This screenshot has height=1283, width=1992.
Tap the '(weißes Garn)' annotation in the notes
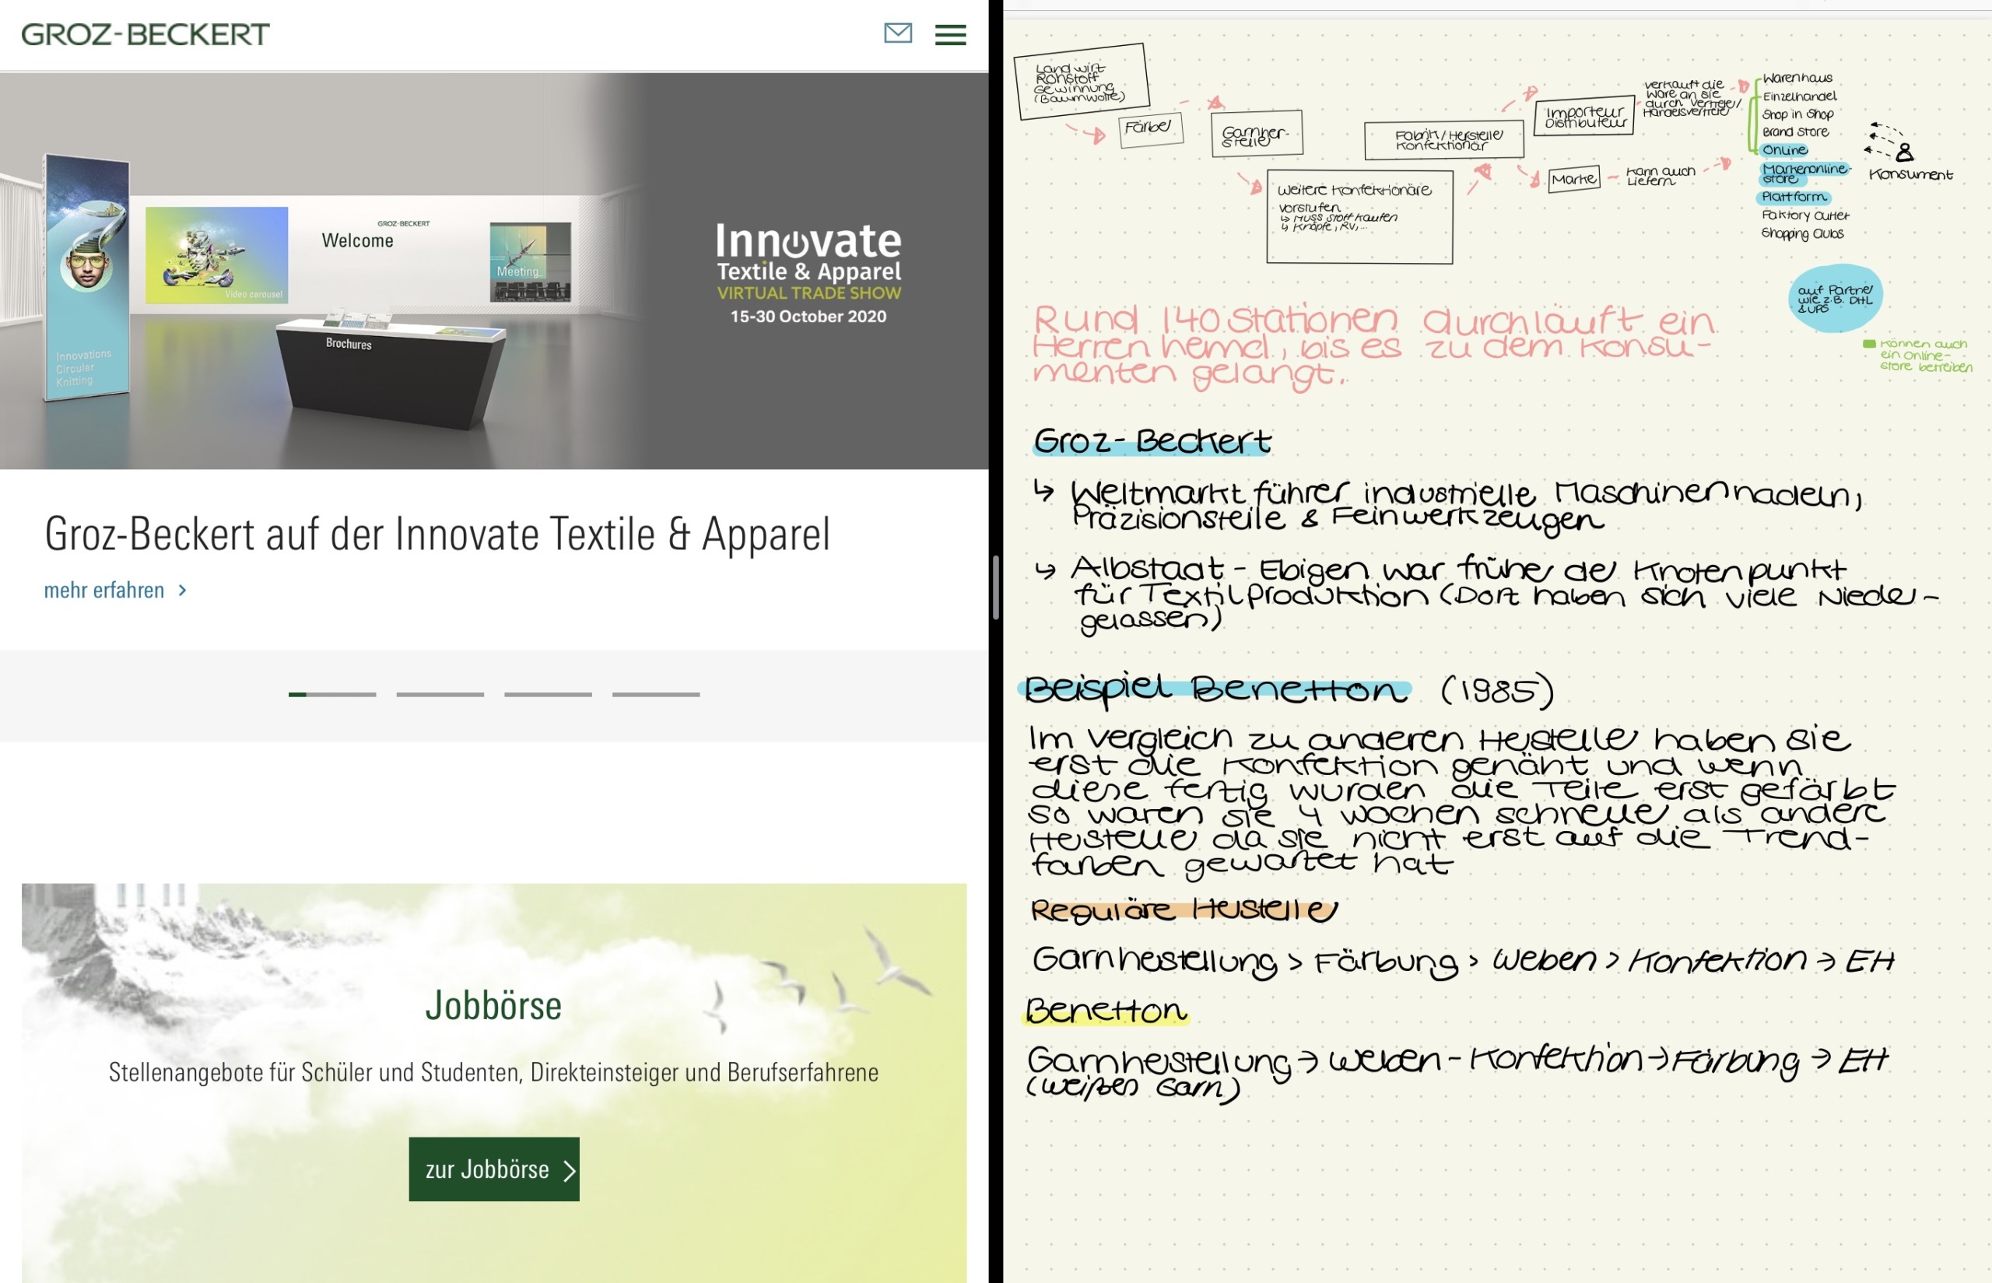1133,1088
